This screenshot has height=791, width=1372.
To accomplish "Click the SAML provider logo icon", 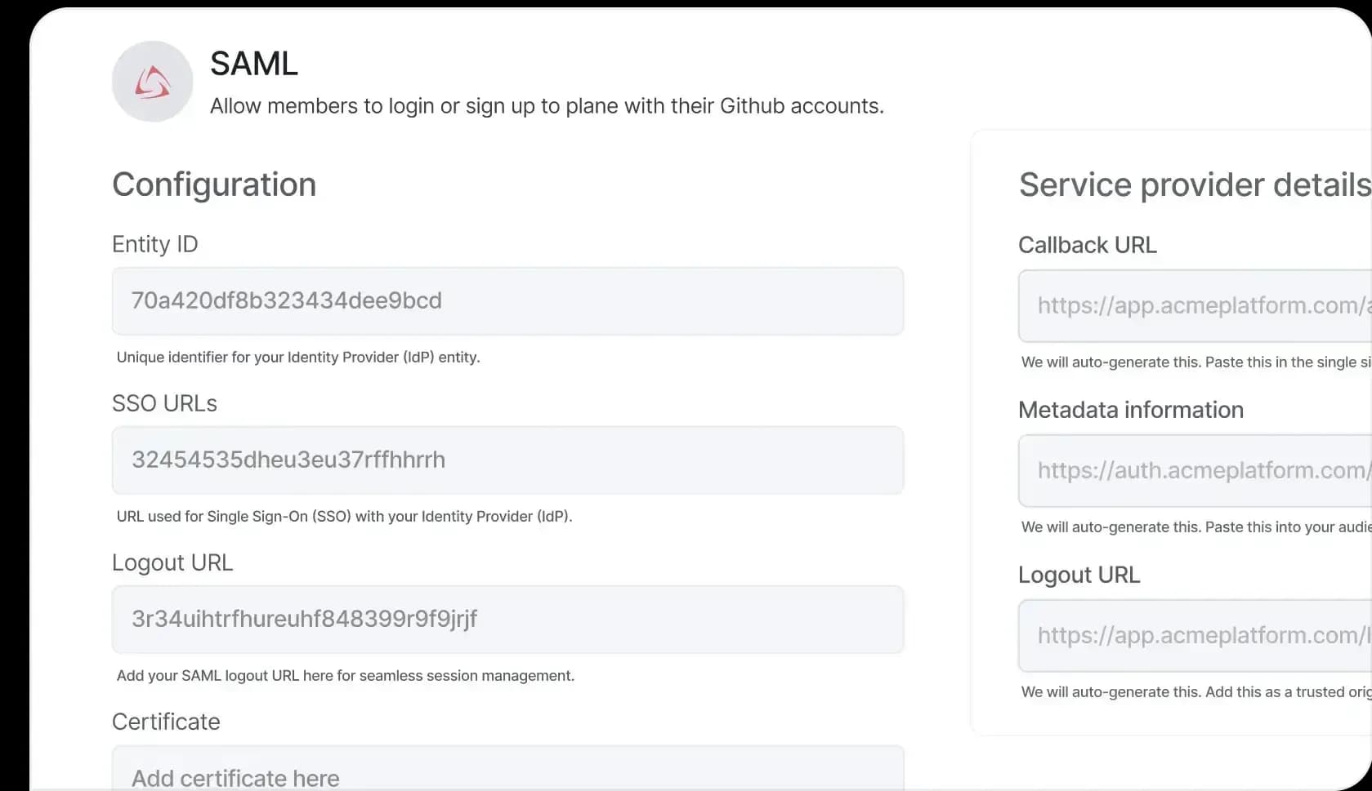I will [151, 81].
